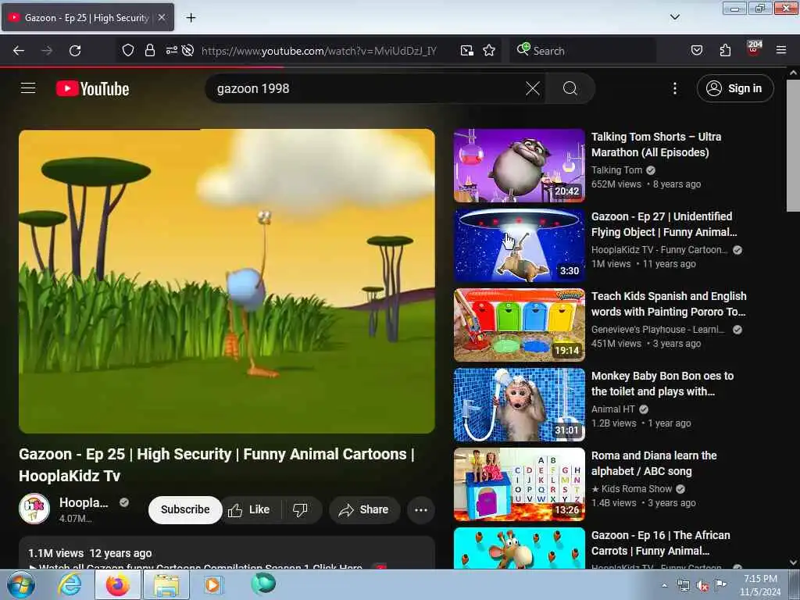Launch Internet Explorer from taskbar

tap(70, 584)
